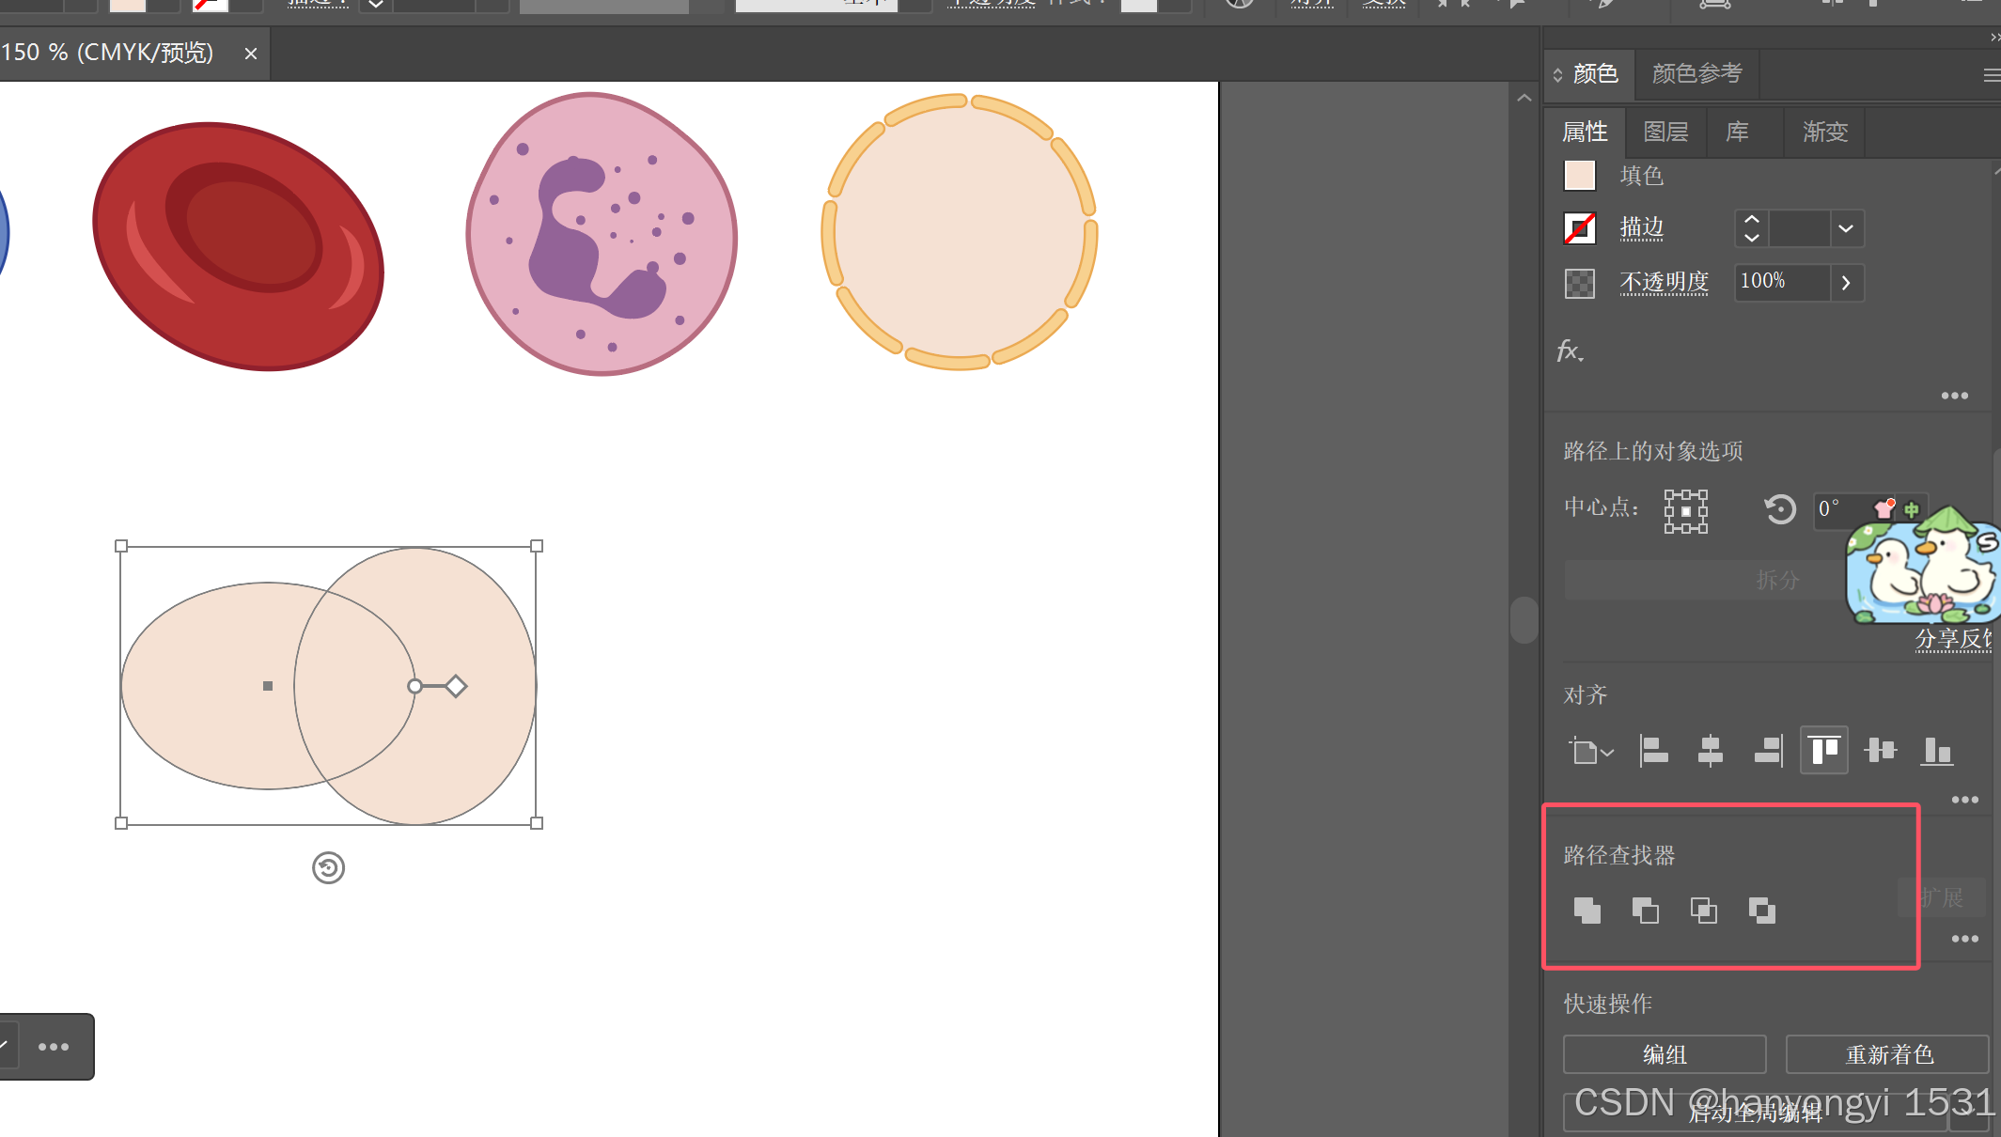Switch to the 图层 tab
Viewport: 2001px width, 1137px height.
1665,132
